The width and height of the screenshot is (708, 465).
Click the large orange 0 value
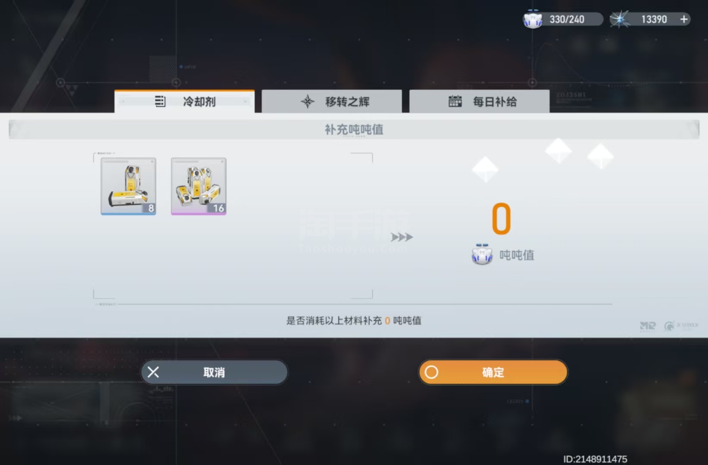pos(502,219)
